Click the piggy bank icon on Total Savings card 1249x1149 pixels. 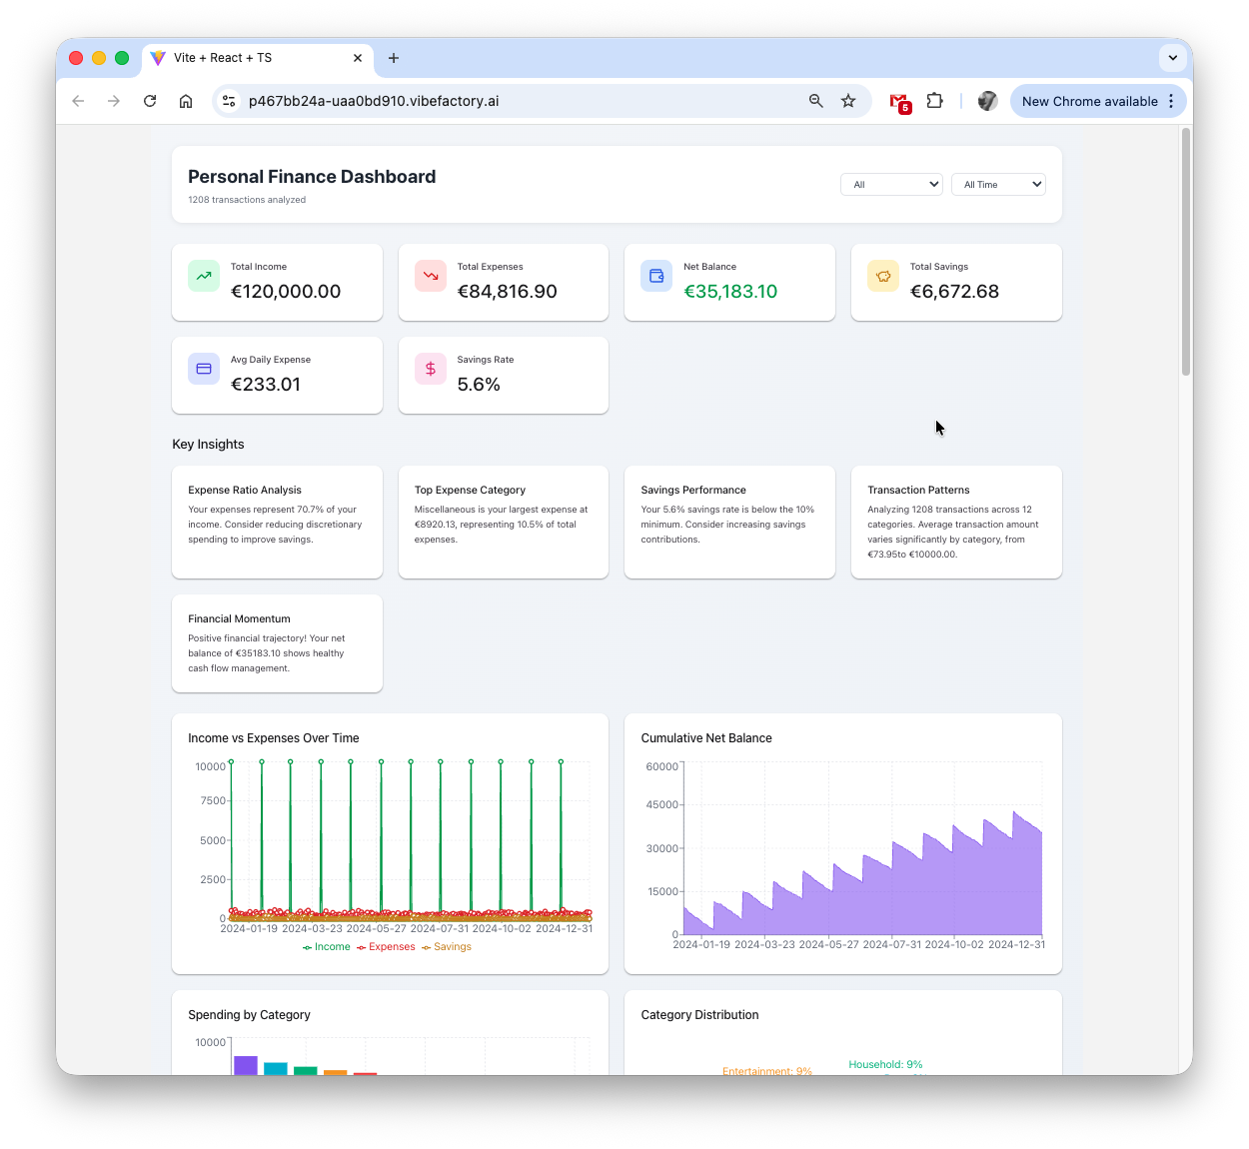[882, 276]
